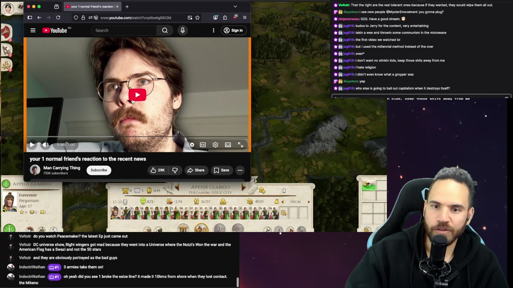513x288 pixels.
Task: Focus the YouTube Search field
Action: 124,30
